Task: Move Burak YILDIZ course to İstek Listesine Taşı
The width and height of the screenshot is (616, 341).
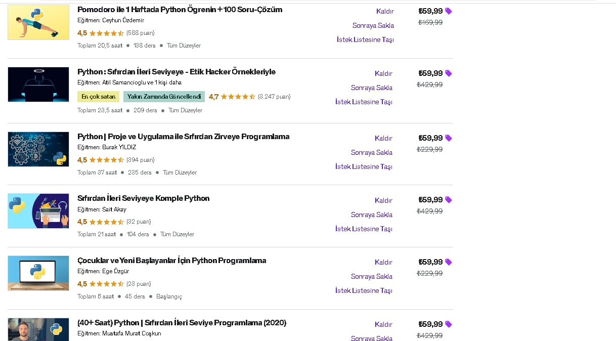Action: point(364,166)
